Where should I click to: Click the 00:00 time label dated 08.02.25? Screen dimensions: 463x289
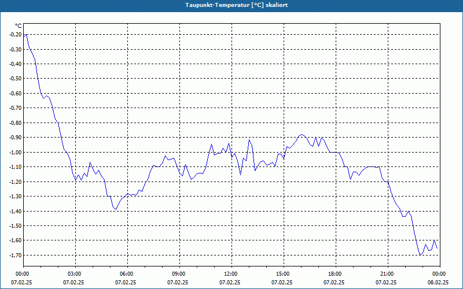(x=440, y=274)
